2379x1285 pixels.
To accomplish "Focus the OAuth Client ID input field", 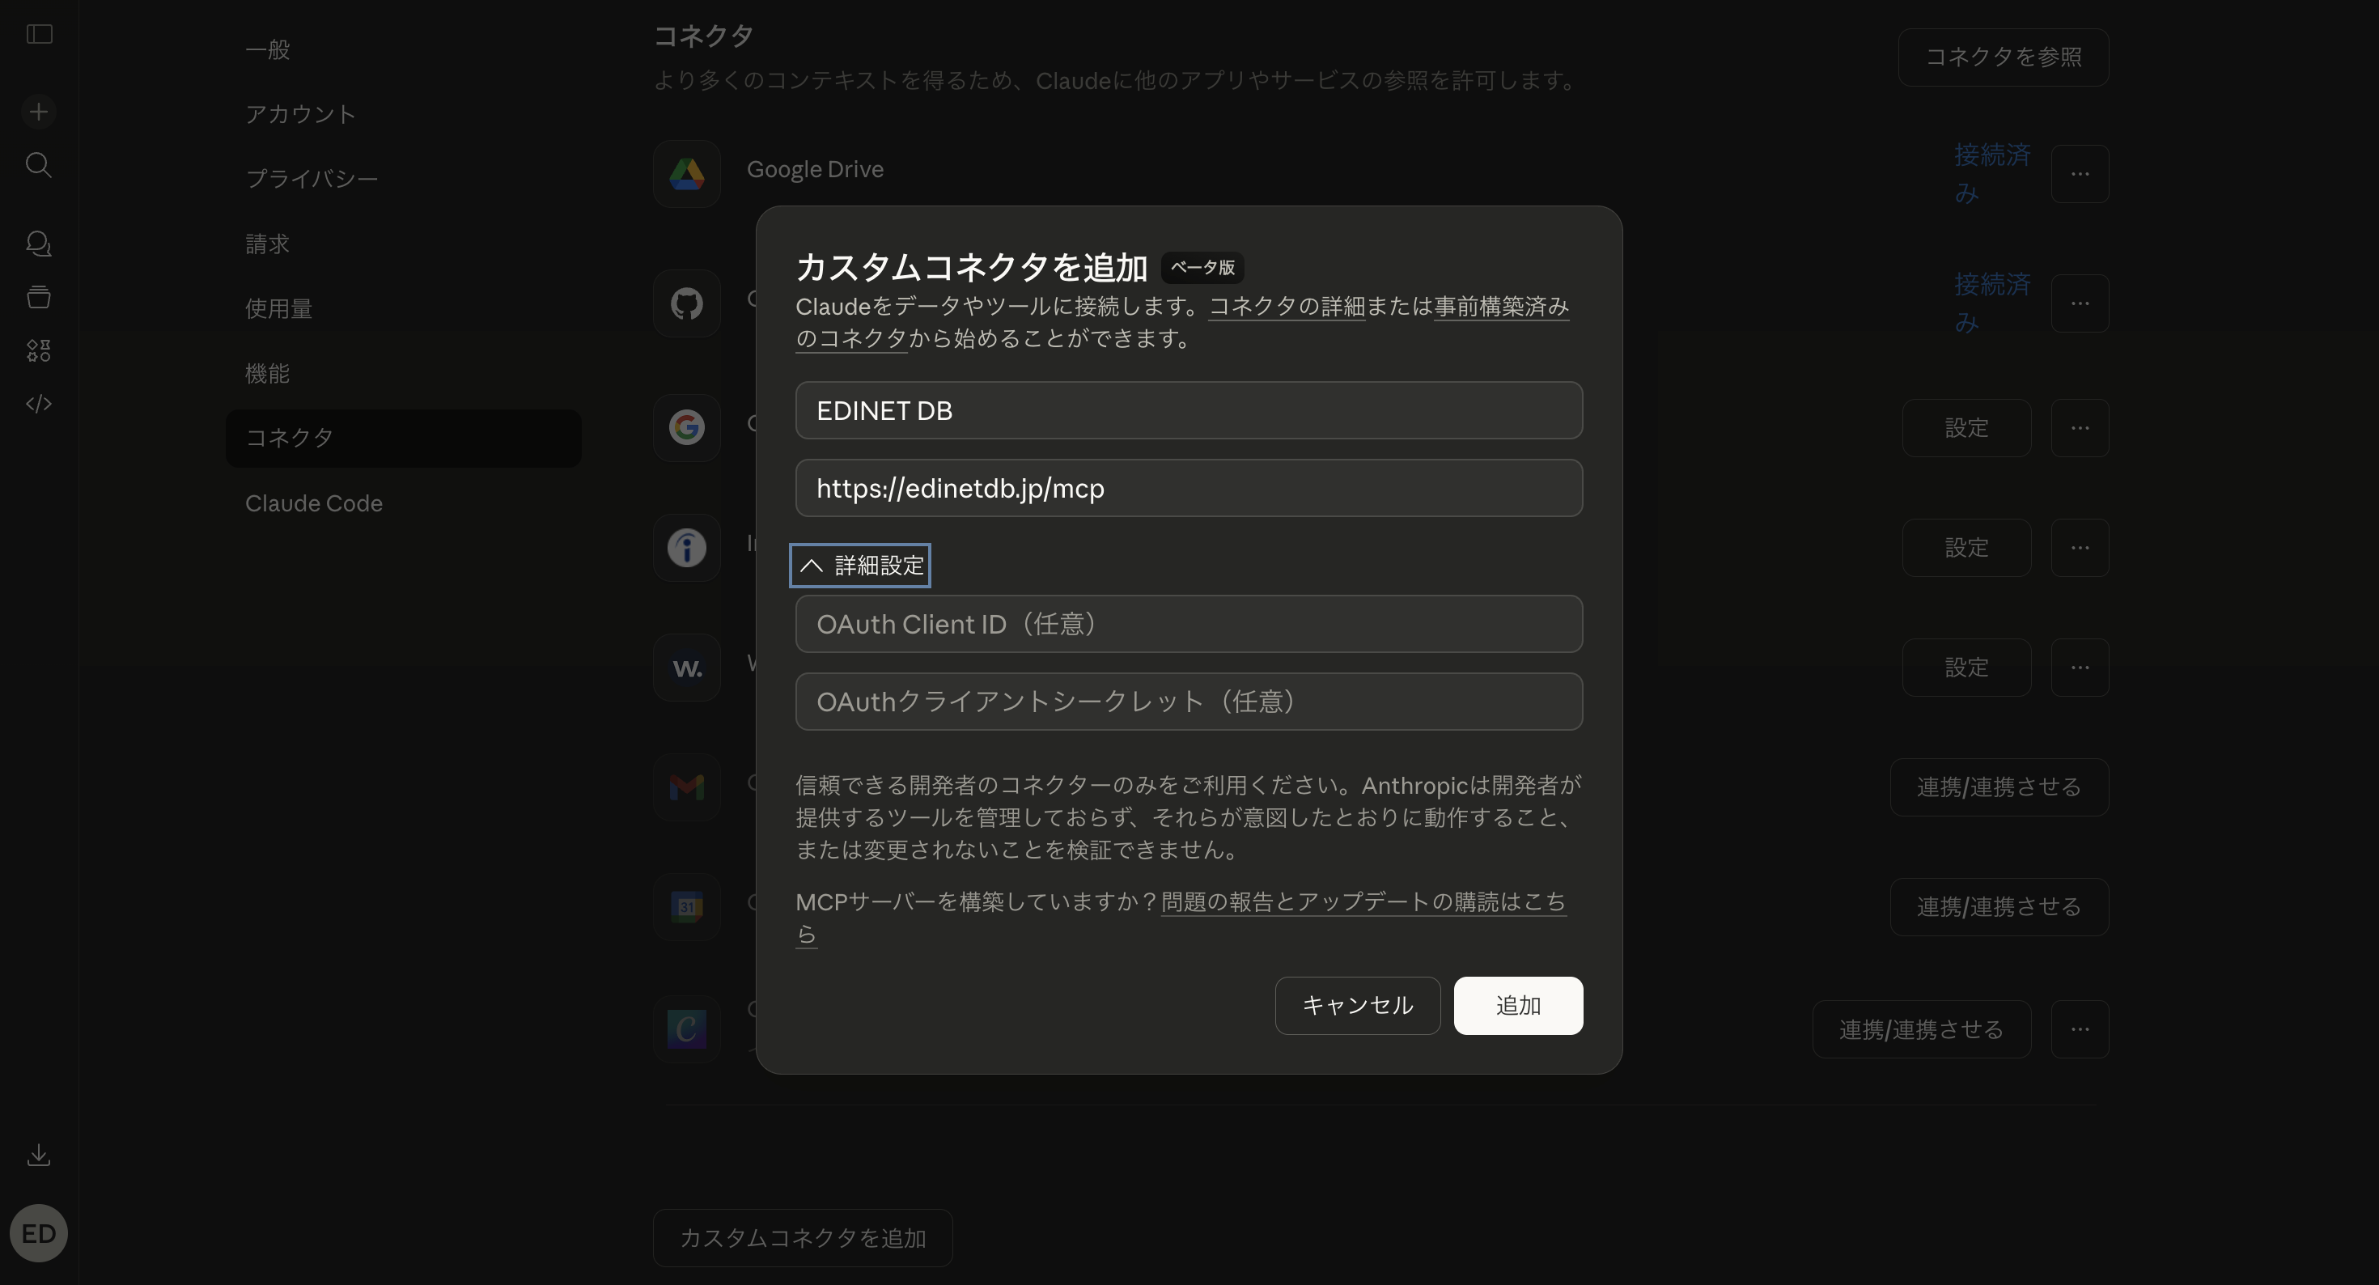I will pos(1189,624).
